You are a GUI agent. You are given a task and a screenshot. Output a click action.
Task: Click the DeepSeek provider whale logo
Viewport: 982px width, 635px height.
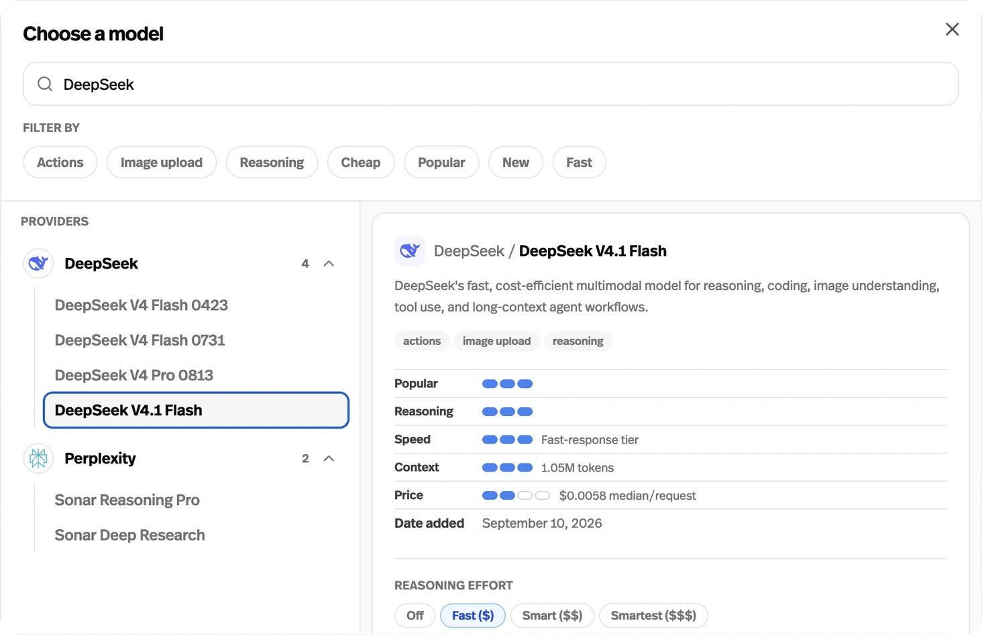pyautogui.click(x=38, y=263)
